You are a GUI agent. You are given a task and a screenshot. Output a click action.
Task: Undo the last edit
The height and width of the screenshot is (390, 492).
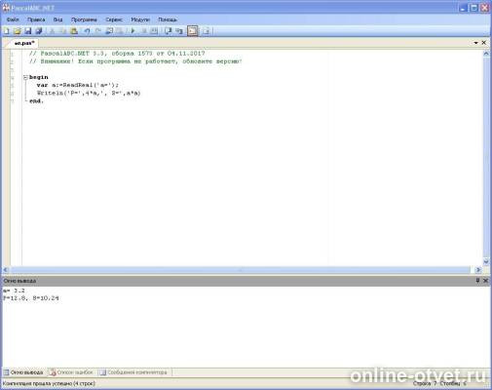(x=87, y=31)
